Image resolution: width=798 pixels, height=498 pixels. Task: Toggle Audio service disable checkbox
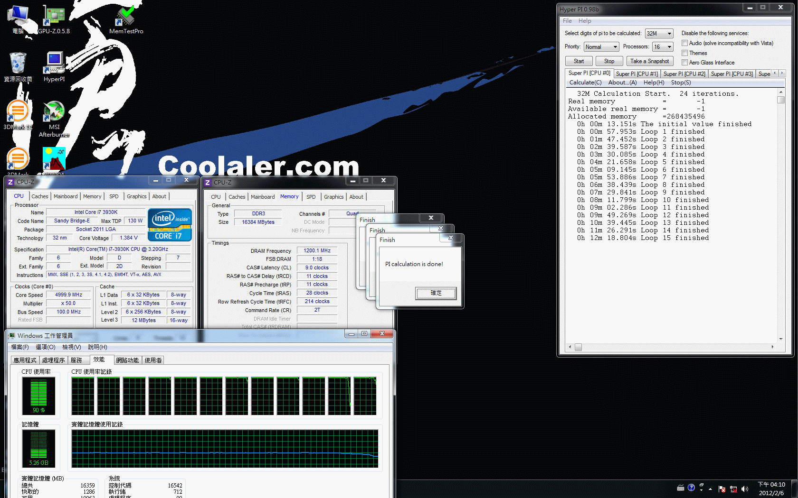coord(685,43)
